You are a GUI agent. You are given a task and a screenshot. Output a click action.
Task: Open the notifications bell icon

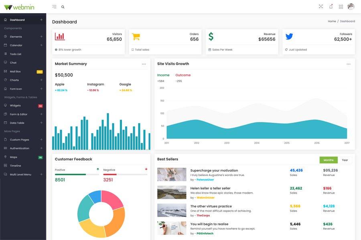click(x=330, y=6)
